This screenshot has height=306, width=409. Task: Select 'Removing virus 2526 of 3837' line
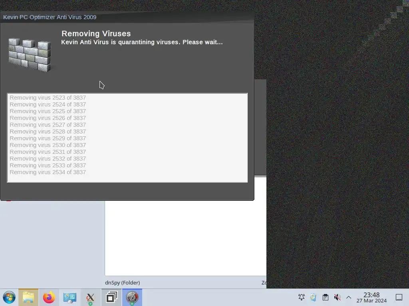point(48,118)
